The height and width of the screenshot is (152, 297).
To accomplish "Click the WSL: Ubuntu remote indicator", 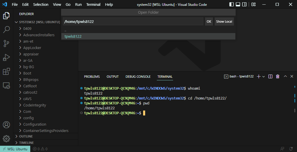I will (15, 149).
